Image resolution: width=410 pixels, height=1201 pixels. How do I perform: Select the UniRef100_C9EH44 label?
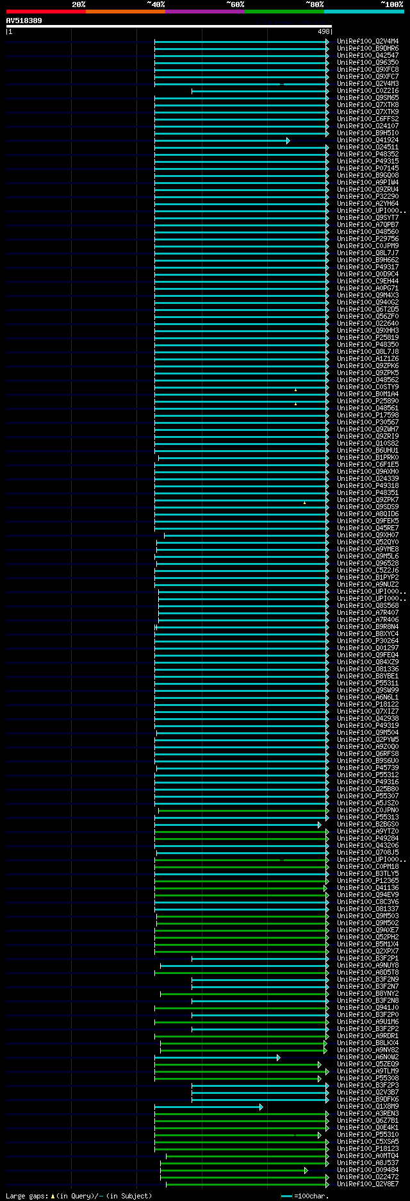[x=368, y=281]
